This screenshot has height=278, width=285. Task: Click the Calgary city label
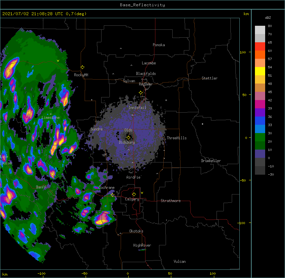pos(132,199)
